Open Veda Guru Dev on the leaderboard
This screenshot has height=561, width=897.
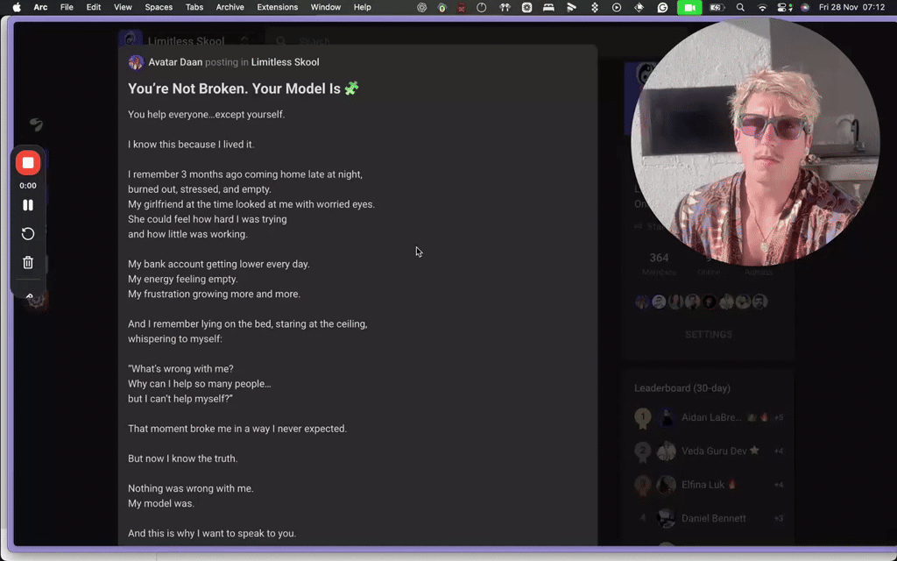tap(714, 451)
